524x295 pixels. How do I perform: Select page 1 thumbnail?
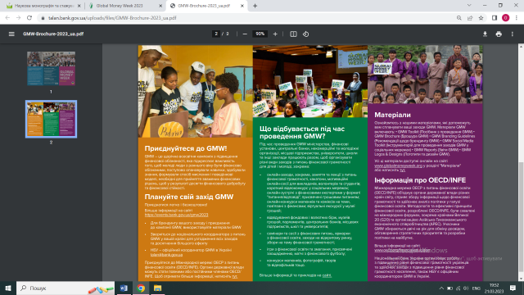pyautogui.click(x=51, y=69)
